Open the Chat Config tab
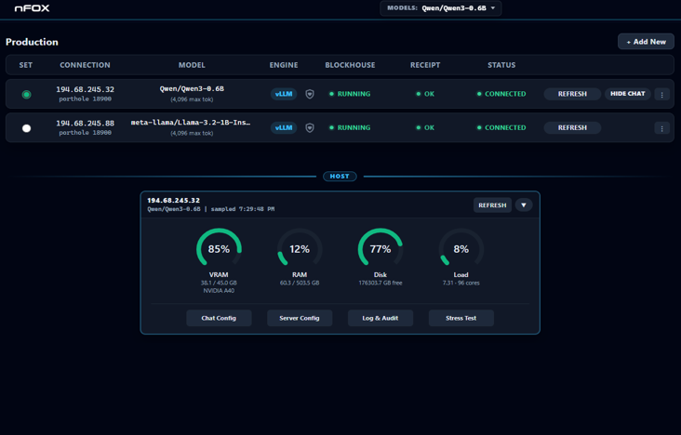The image size is (681, 435). click(x=219, y=318)
